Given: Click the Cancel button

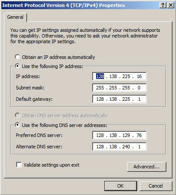Looking at the screenshot, I should (x=156, y=186).
